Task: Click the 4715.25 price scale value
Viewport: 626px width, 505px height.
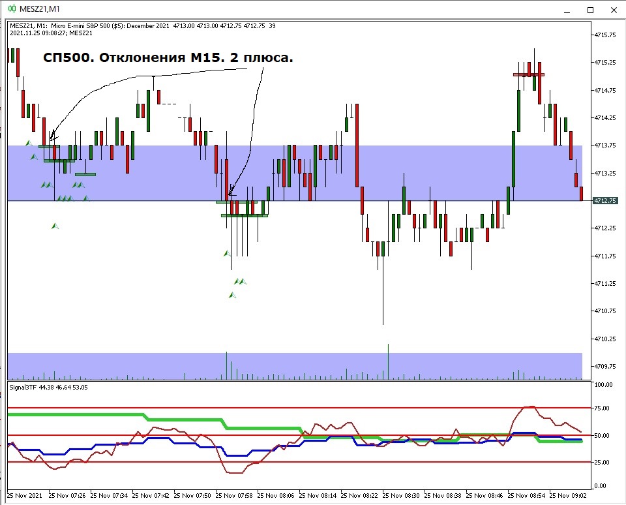Action: pyautogui.click(x=605, y=63)
